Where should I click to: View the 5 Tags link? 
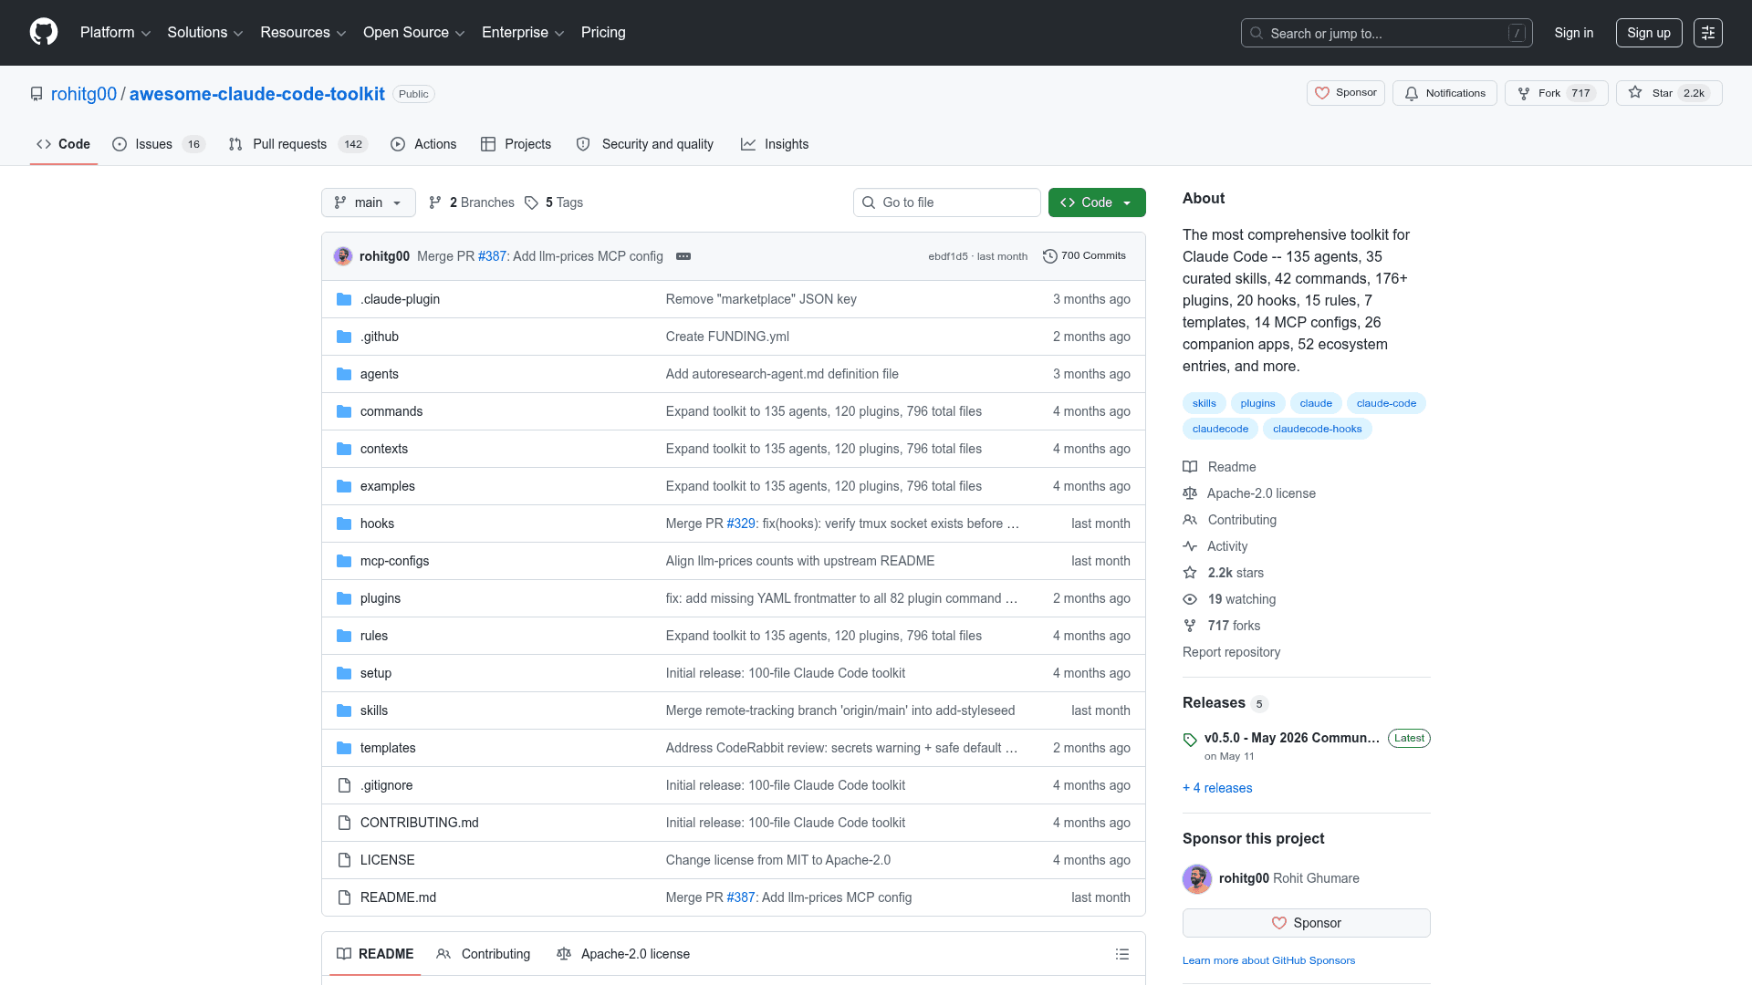(x=555, y=202)
